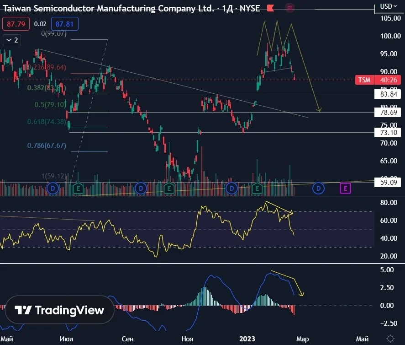The image size is (405, 345).
Task: Select the 0(99.07) Fibonacci level label
Action: pyautogui.click(x=54, y=33)
